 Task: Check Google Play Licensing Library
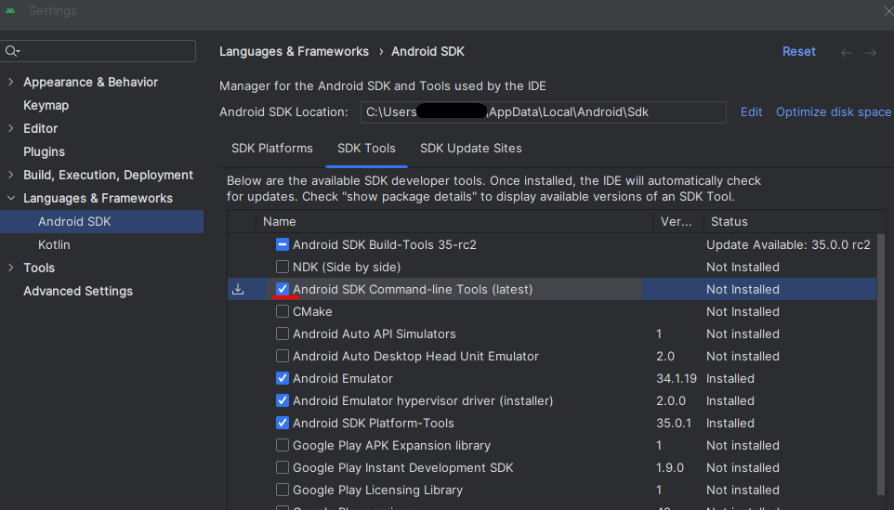click(283, 490)
